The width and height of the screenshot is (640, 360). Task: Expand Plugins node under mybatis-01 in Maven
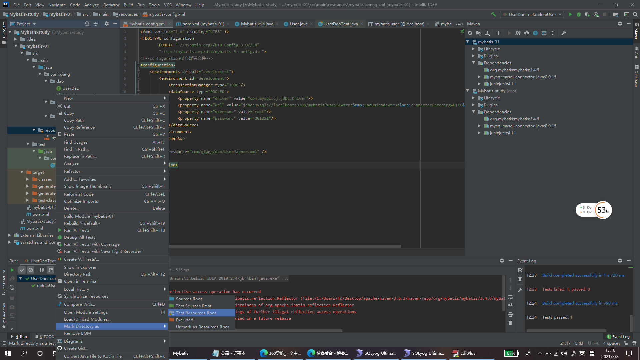click(473, 56)
